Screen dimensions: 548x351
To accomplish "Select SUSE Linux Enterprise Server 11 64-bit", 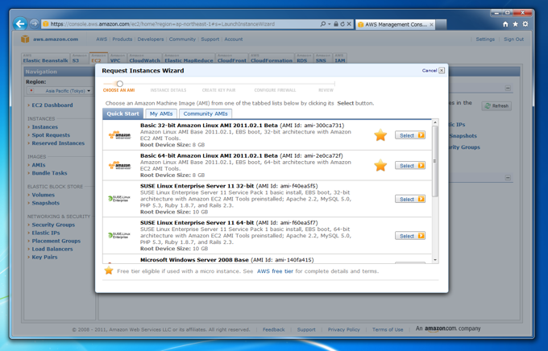I will pyautogui.click(x=410, y=236).
